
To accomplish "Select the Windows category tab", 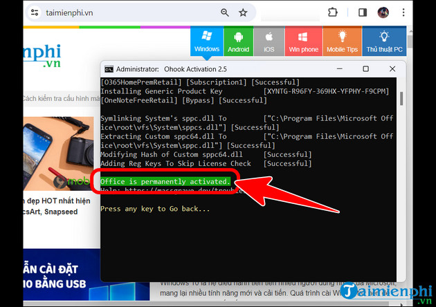I will [x=207, y=41].
